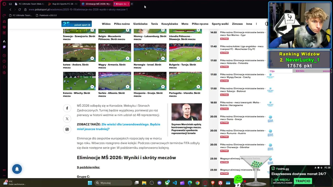The height and width of the screenshot is (187, 333).
Task: Share the article on X
Action: coord(67,119)
